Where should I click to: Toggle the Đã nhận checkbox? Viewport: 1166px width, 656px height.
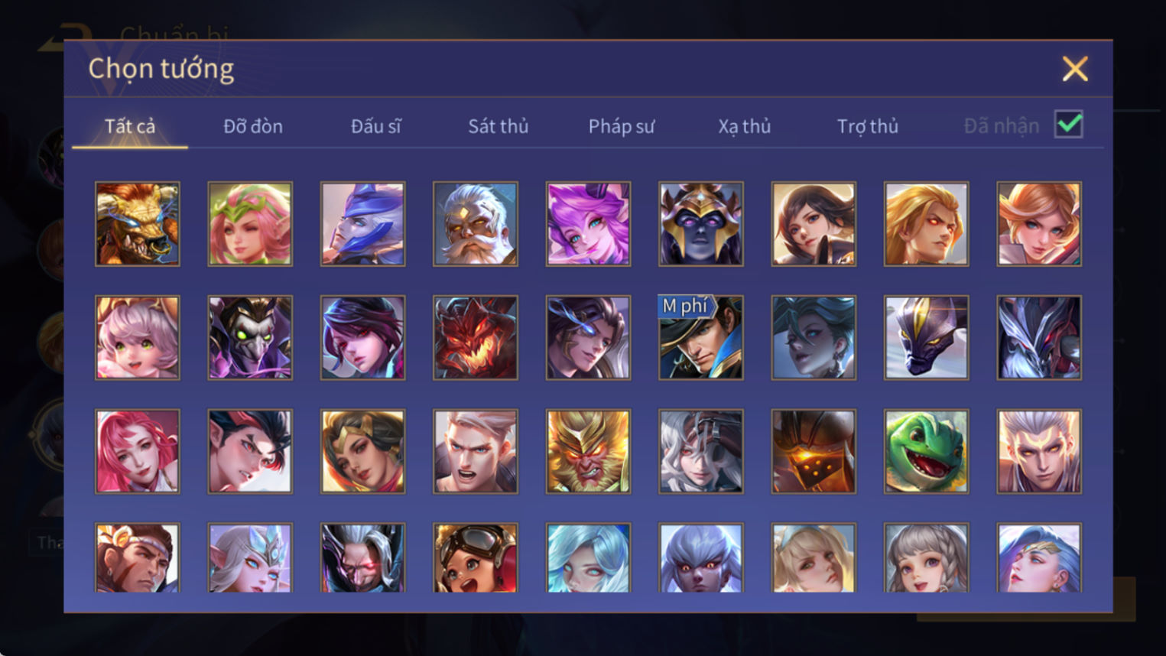[1068, 125]
